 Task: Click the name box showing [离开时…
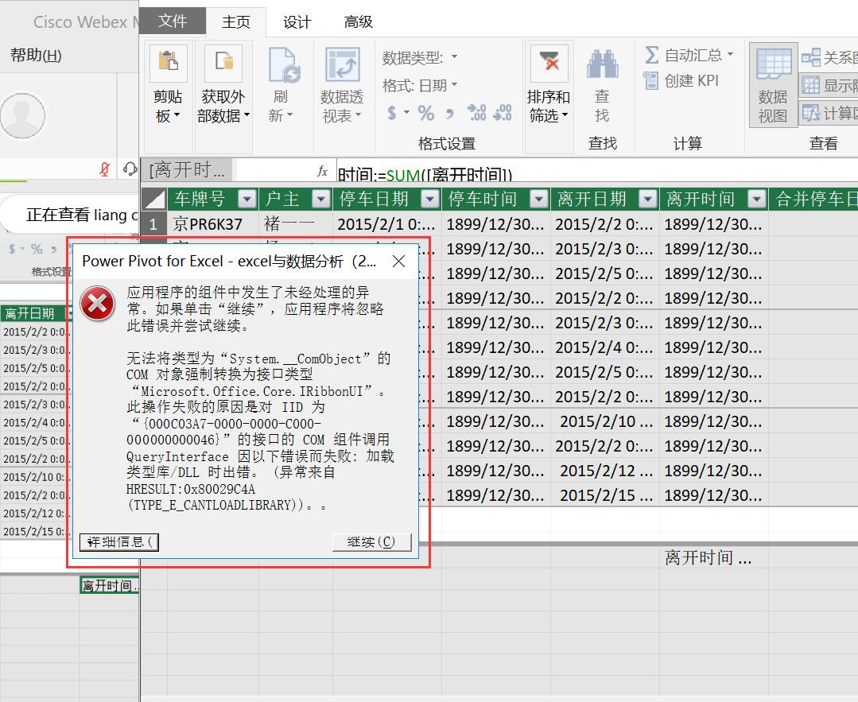188,170
